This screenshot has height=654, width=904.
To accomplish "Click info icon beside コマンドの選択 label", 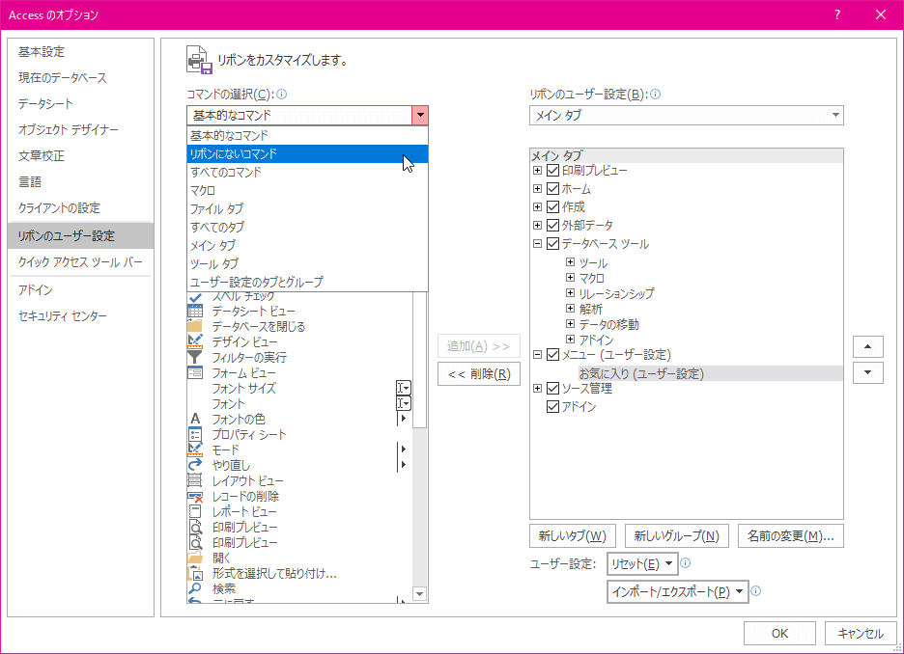I will click(x=282, y=95).
